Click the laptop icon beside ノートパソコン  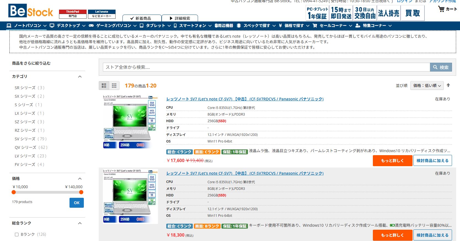9,26
